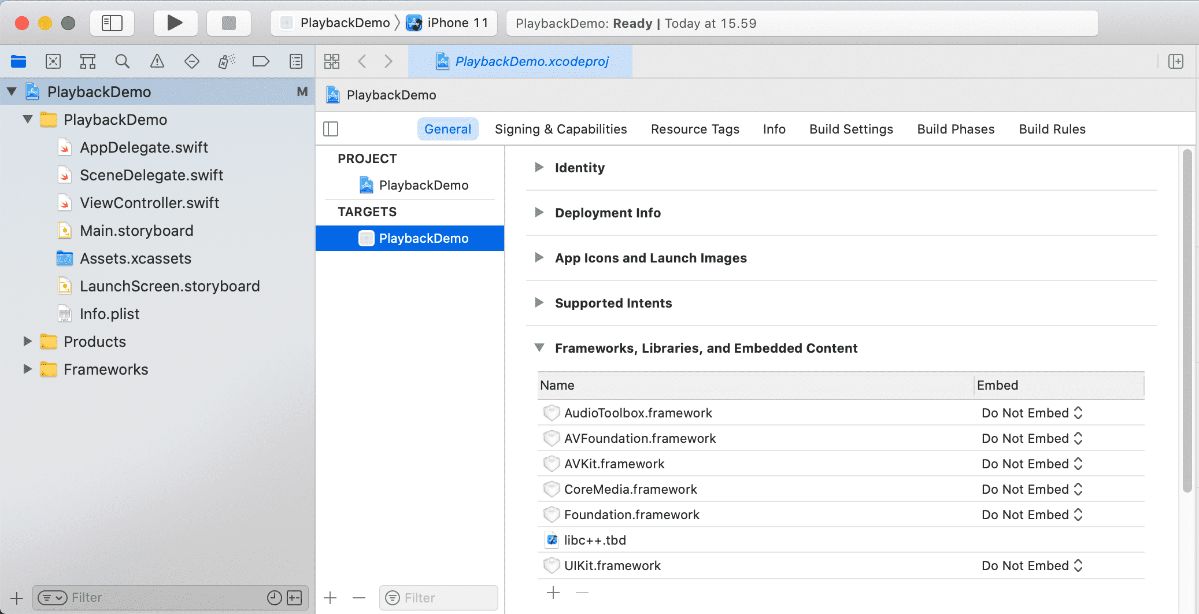Add an editor on the right

pyautogui.click(x=1175, y=61)
